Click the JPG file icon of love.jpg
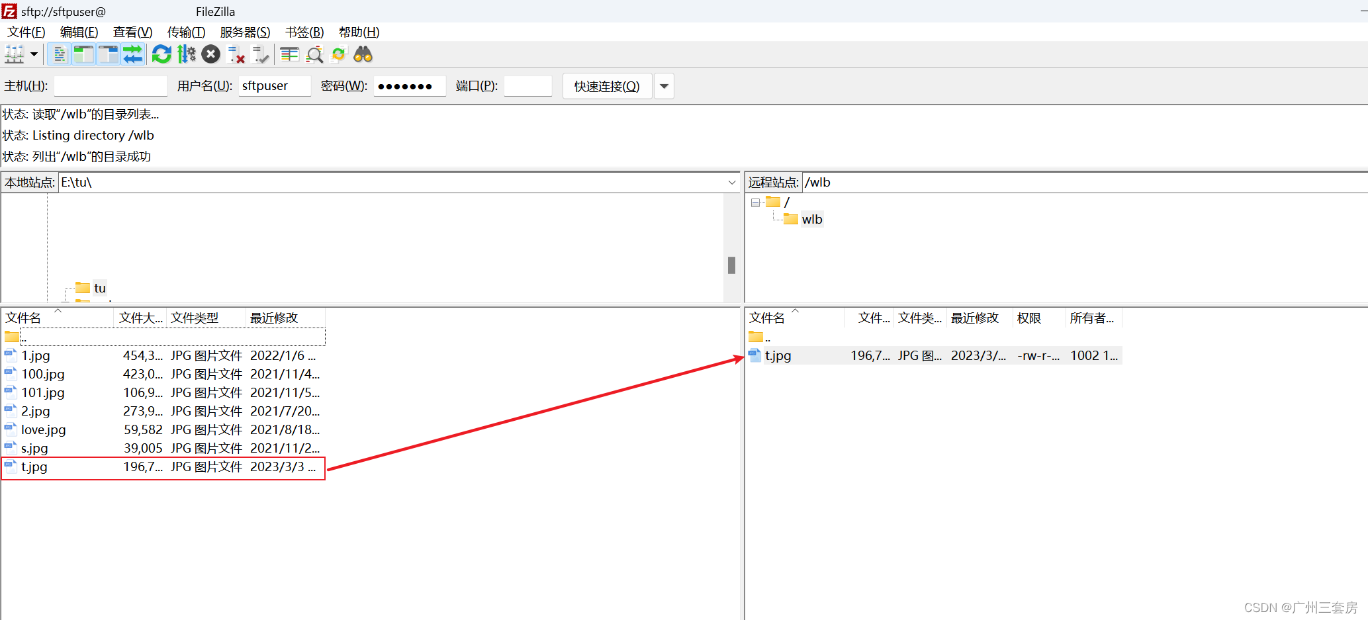 [x=11, y=429]
